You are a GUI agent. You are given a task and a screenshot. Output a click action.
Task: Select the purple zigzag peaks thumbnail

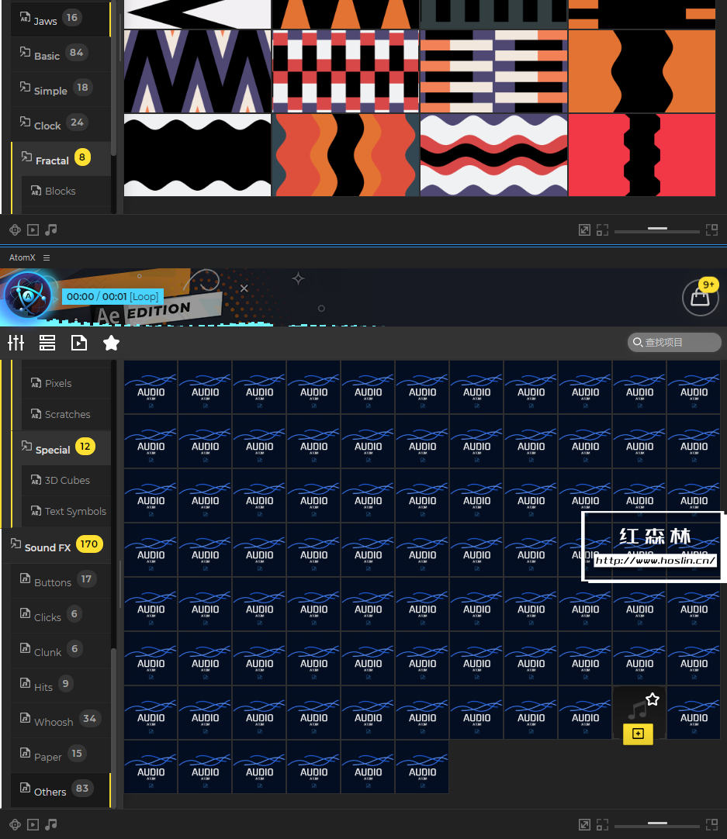click(x=198, y=71)
